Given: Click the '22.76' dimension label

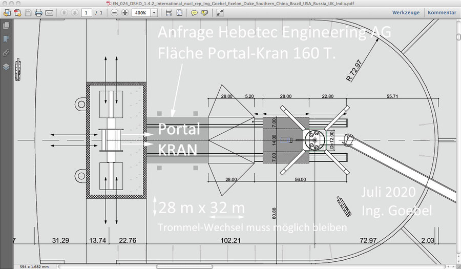Looking at the screenshot, I should (x=128, y=240).
